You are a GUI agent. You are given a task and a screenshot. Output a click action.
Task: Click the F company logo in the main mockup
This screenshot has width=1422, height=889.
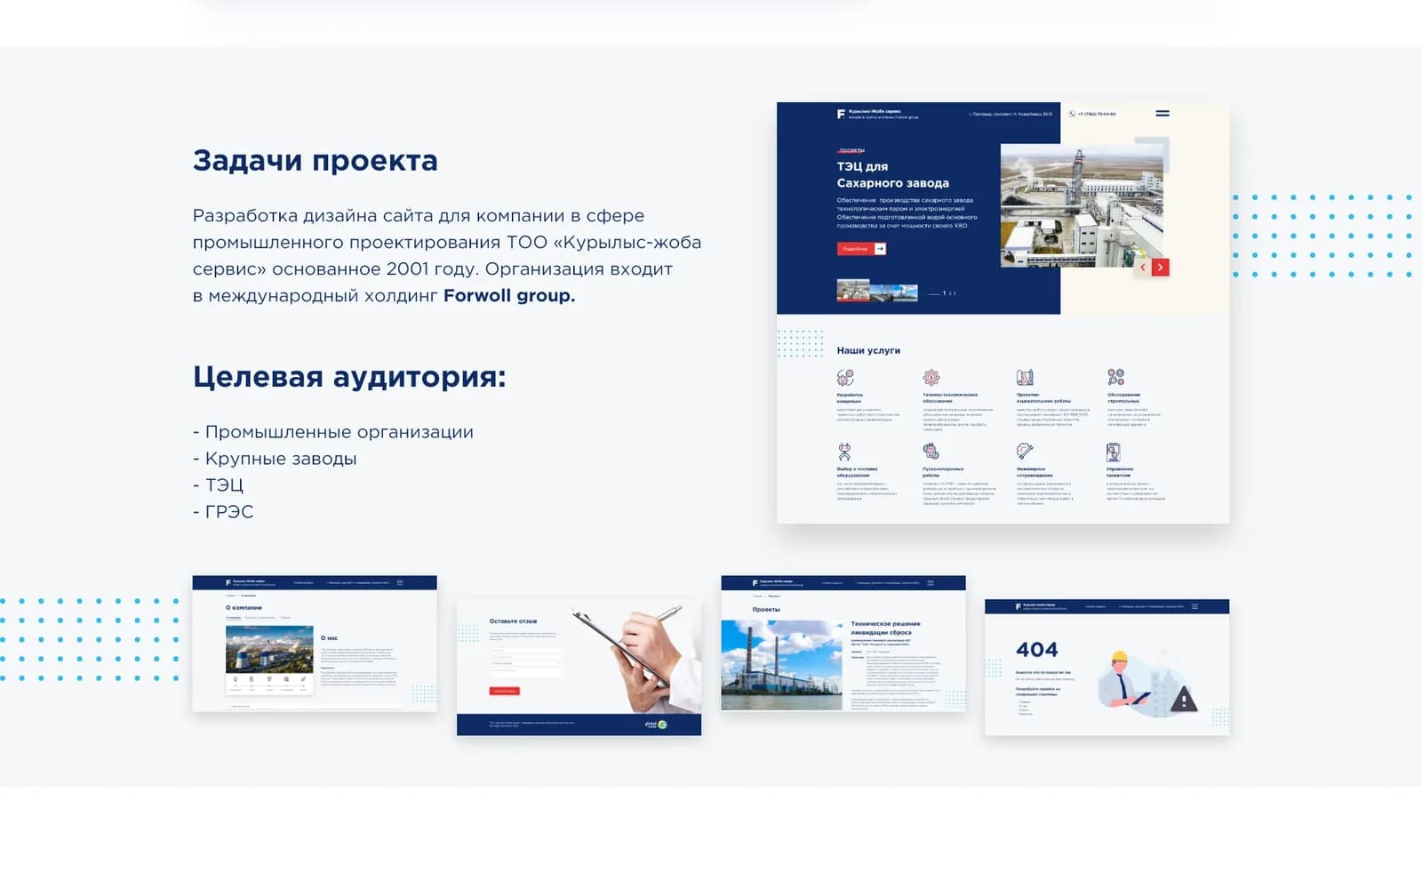tap(841, 114)
